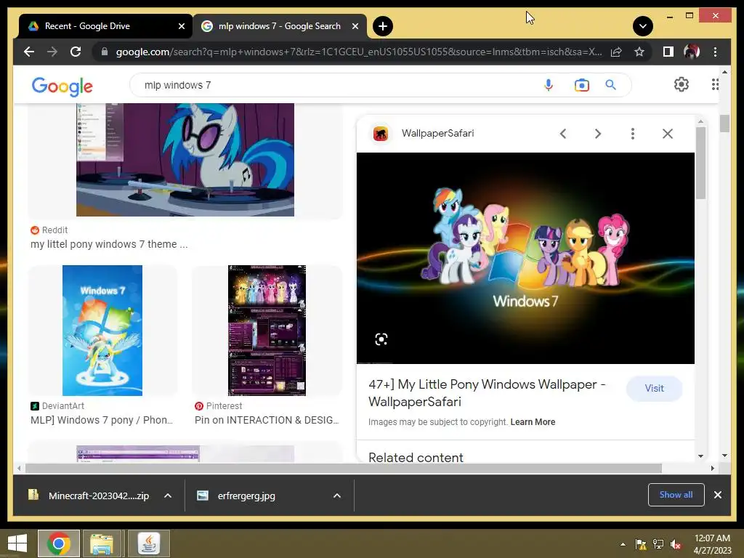Open a new browser tab
Image resolution: width=744 pixels, height=558 pixels.
pyautogui.click(x=383, y=26)
